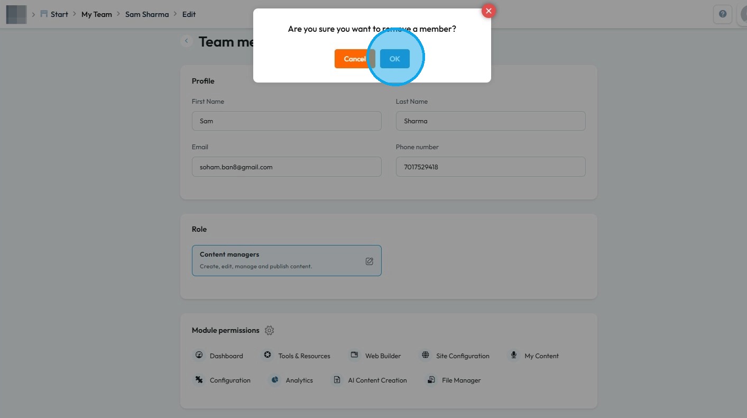Click the help question mark icon

[x=722, y=14]
